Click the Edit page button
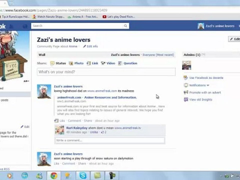Viewport: 240px width, 180px height. point(234,39)
